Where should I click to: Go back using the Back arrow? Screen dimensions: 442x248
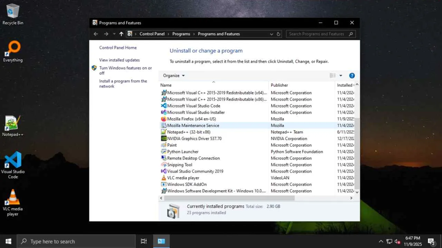coord(96,34)
